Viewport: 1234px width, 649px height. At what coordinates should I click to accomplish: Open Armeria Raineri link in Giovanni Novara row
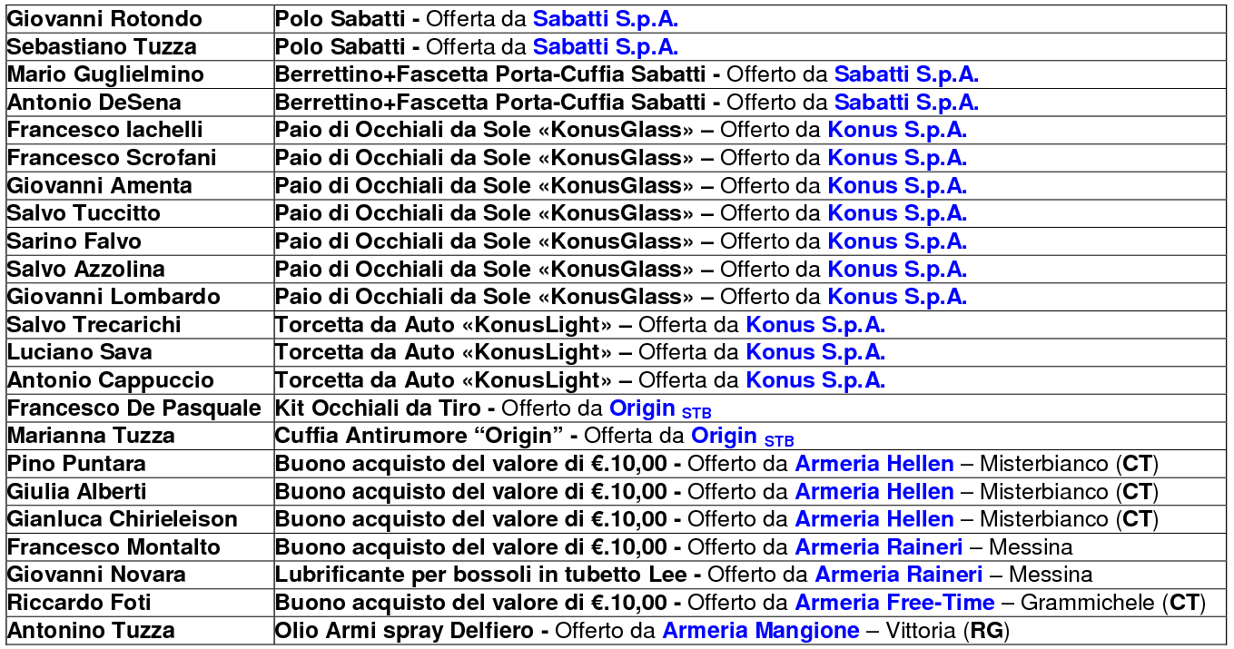(899, 575)
